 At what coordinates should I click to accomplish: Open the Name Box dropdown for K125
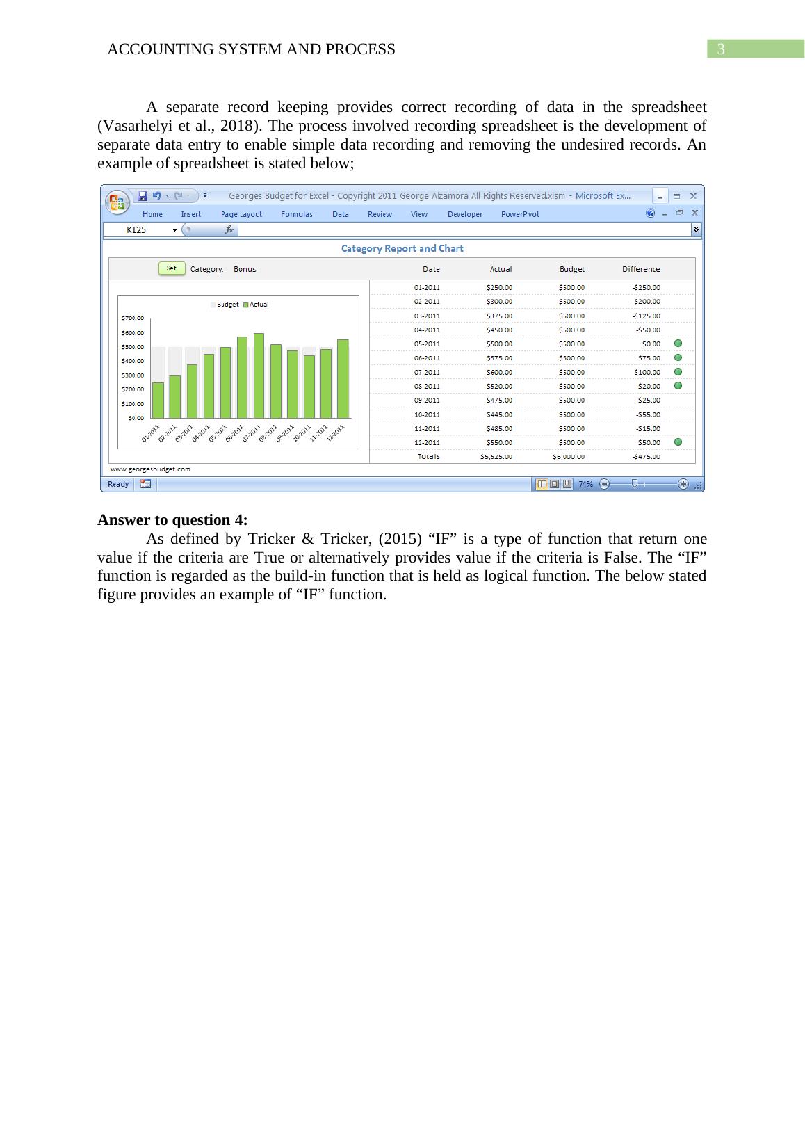pos(174,230)
